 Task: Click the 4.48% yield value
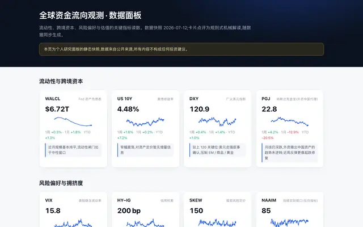tap(128, 109)
